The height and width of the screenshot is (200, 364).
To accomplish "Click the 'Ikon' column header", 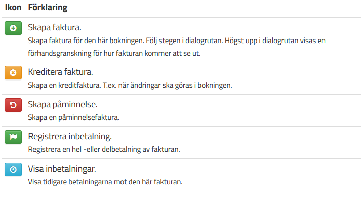I will point(13,8).
